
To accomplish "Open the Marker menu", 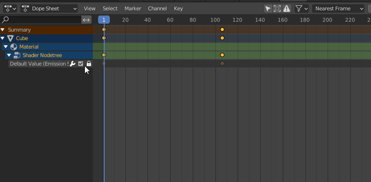I will [x=133, y=9].
